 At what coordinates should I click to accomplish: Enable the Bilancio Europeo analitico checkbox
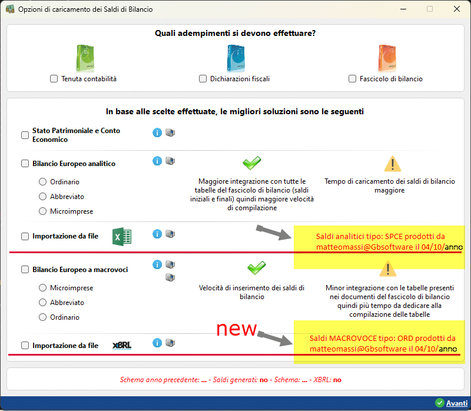(25, 164)
